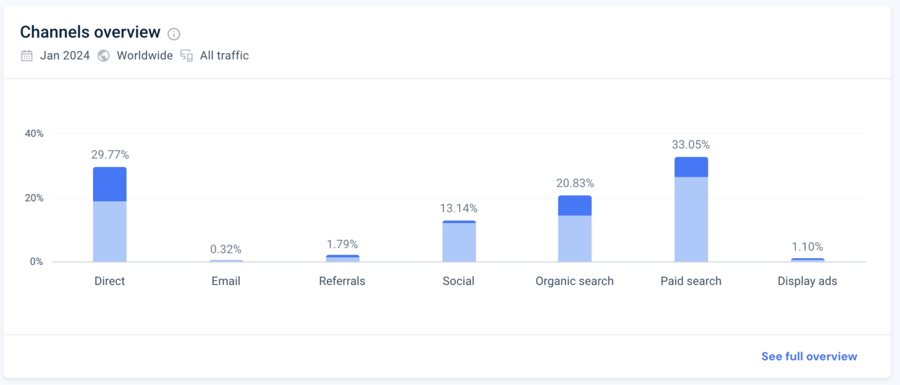Image resolution: width=900 pixels, height=385 pixels.
Task: Select the Paid search bar
Action: 691,208
